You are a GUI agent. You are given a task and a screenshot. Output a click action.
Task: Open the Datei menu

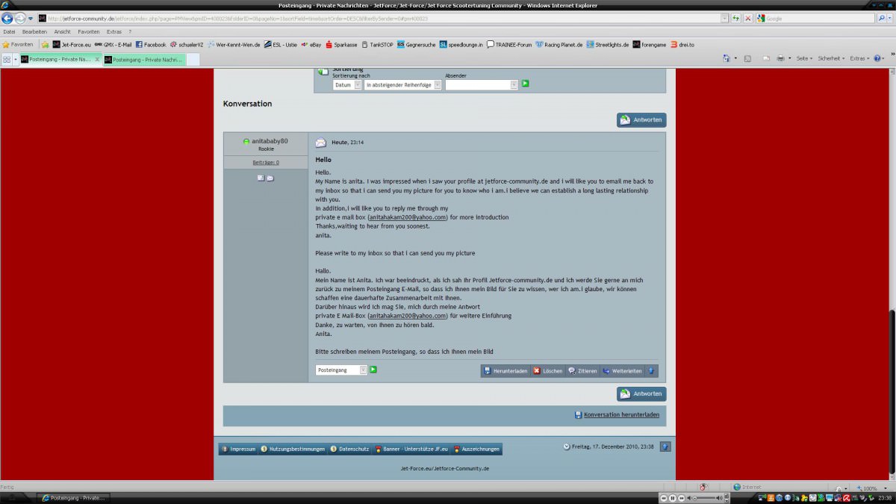click(x=10, y=32)
